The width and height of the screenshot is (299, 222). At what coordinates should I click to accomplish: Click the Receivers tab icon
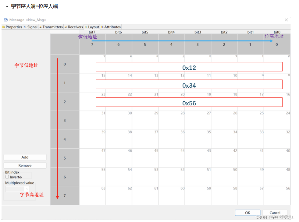pyautogui.click(x=66, y=27)
